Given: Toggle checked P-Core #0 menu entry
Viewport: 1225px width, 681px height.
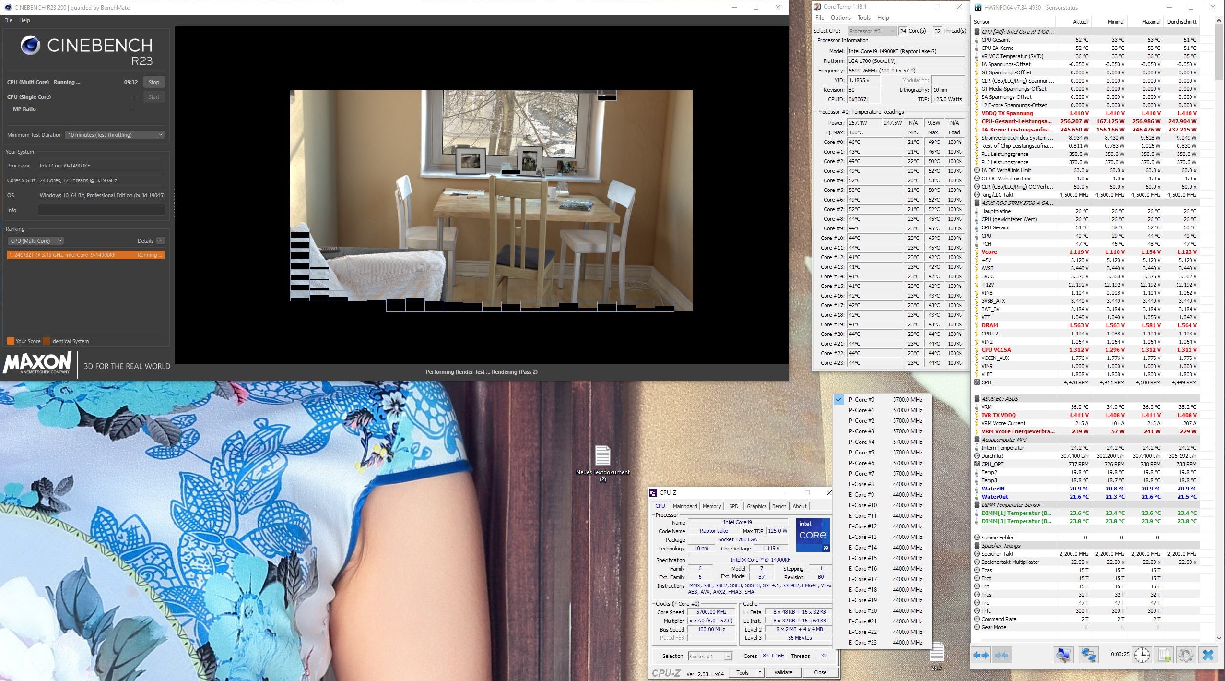Looking at the screenshot, I should 861,399.
